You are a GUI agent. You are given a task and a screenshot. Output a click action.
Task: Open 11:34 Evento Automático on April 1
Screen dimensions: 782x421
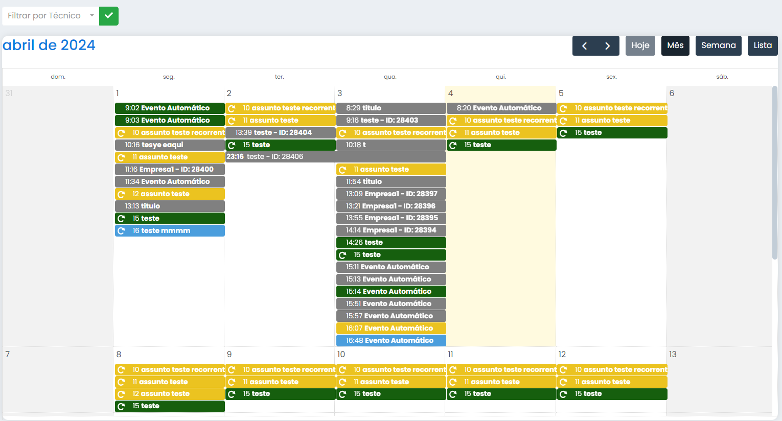coord(170,182)
